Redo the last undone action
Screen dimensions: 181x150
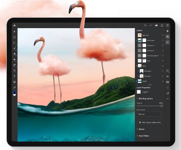coord(151,25)
